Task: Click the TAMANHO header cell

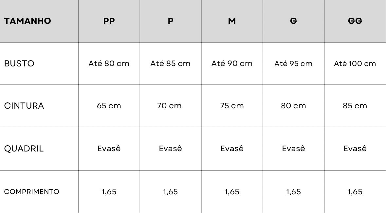Action: (x=28, y=21)
